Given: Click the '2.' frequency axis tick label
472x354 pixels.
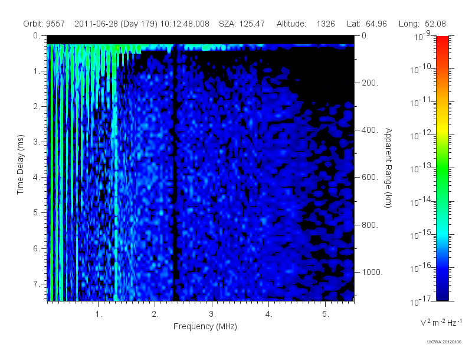Looking at the screenshot, I should coord(155,314).
